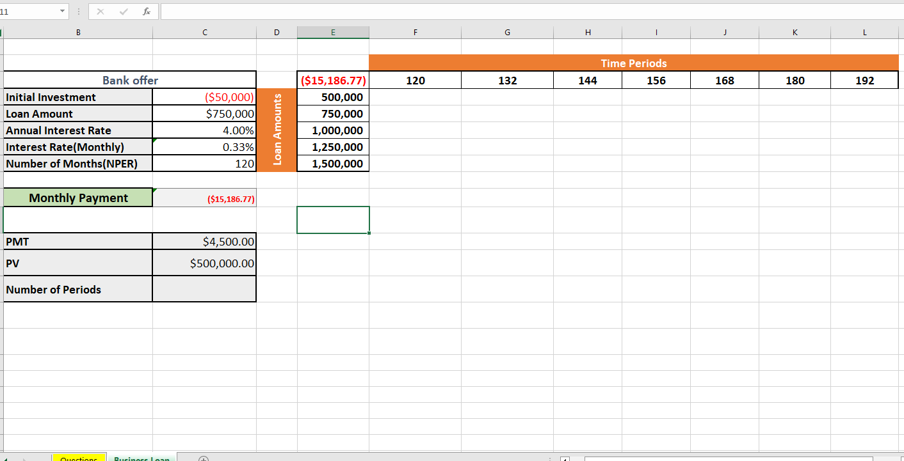The height and width of the screenshot is (461, 904).
Task: Select the Monthly Payment result cell ($15,186.77)
Action: [204, 198]
